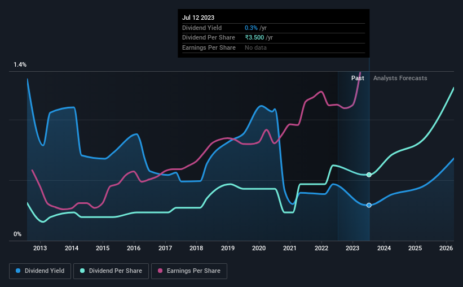Click the 'No data' earnings value
Screen dimensions: 463x287
[255, 47]
